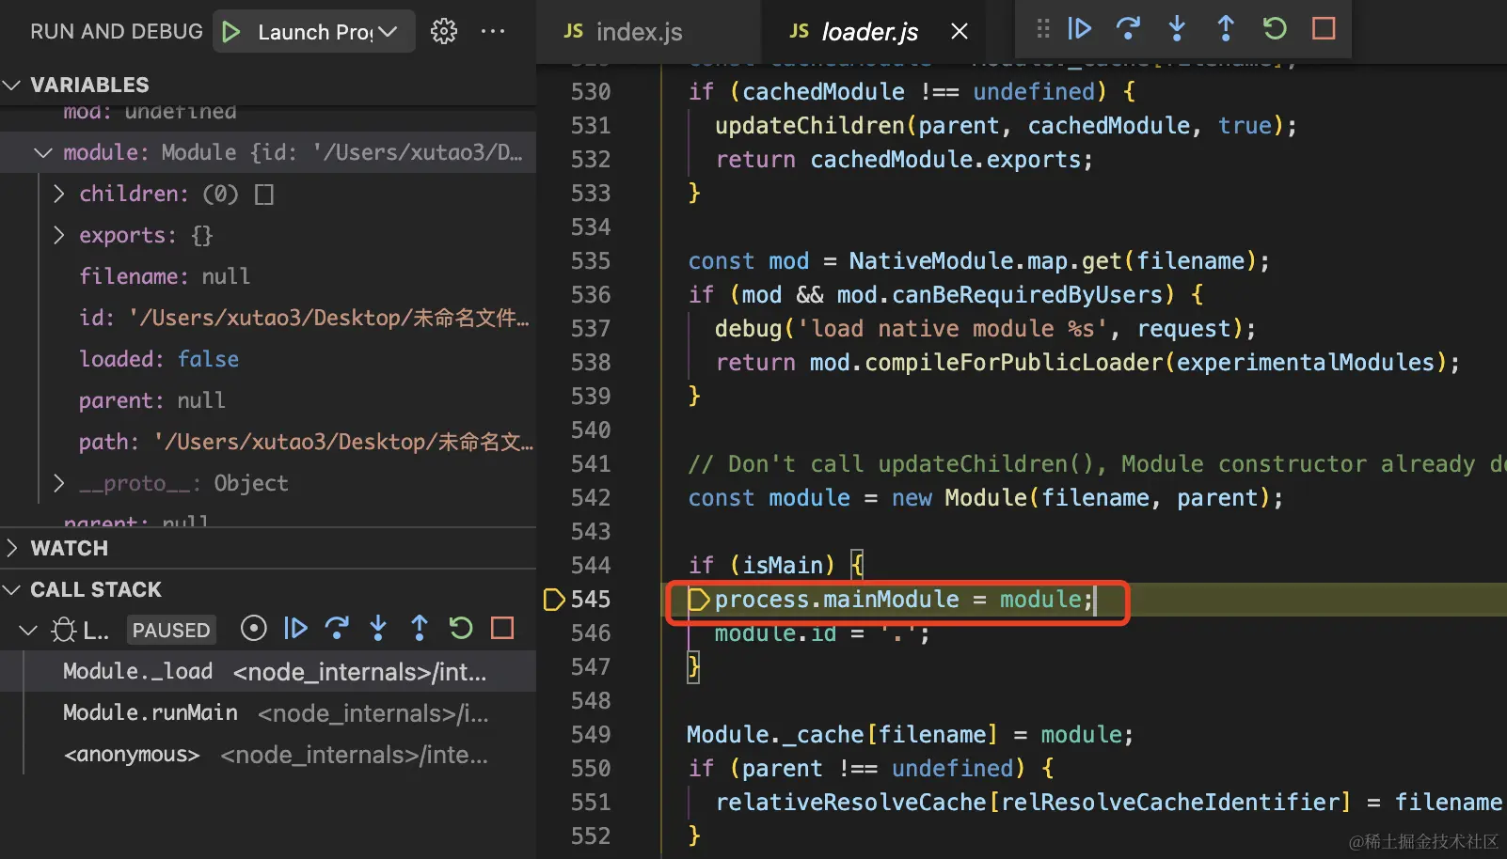Select the parent: null row under module

(x=268, y=400)
